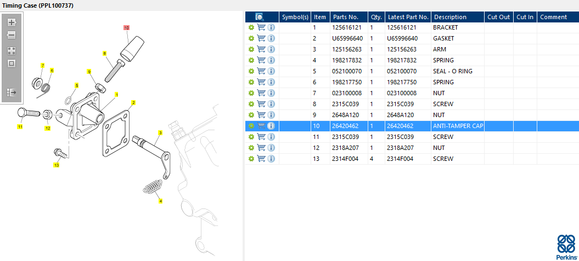The height and width of the screenshot is (261, 579).
Task: Add SCREW item 8 to cart
Action: coord(261,104)
